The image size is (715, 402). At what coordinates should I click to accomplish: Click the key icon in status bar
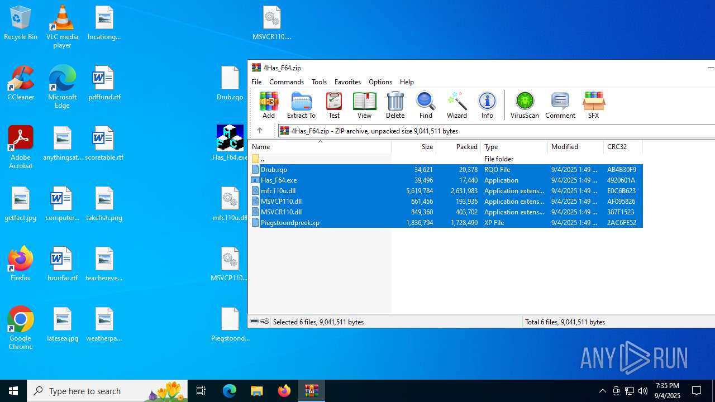265,321
